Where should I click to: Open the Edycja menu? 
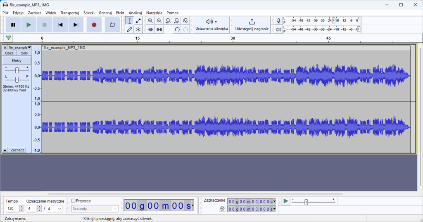[18, 13]
